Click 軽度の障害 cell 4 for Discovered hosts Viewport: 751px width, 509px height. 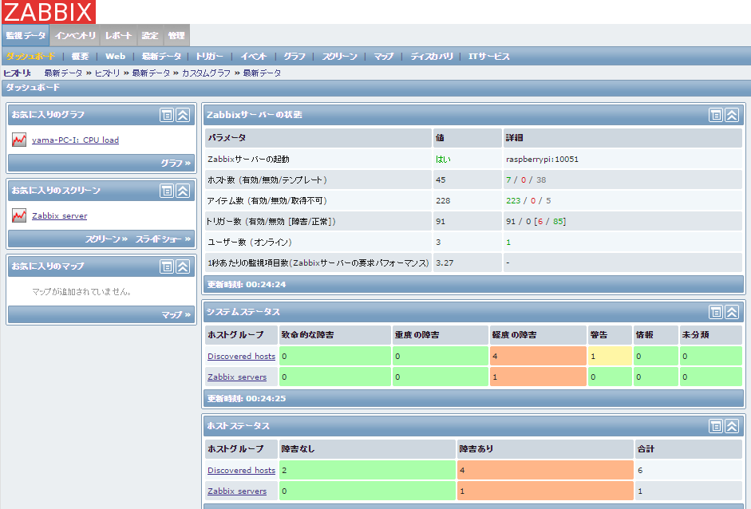click(x=538, y=357)
